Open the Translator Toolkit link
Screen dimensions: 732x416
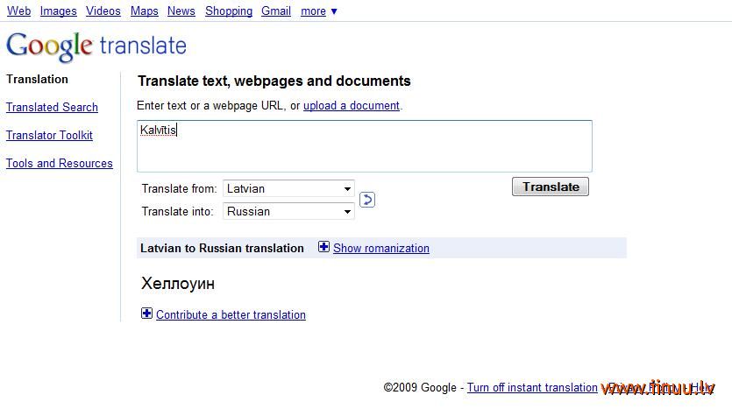tap(49, 135)
